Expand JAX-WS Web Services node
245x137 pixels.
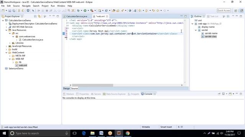coord(7,27)
